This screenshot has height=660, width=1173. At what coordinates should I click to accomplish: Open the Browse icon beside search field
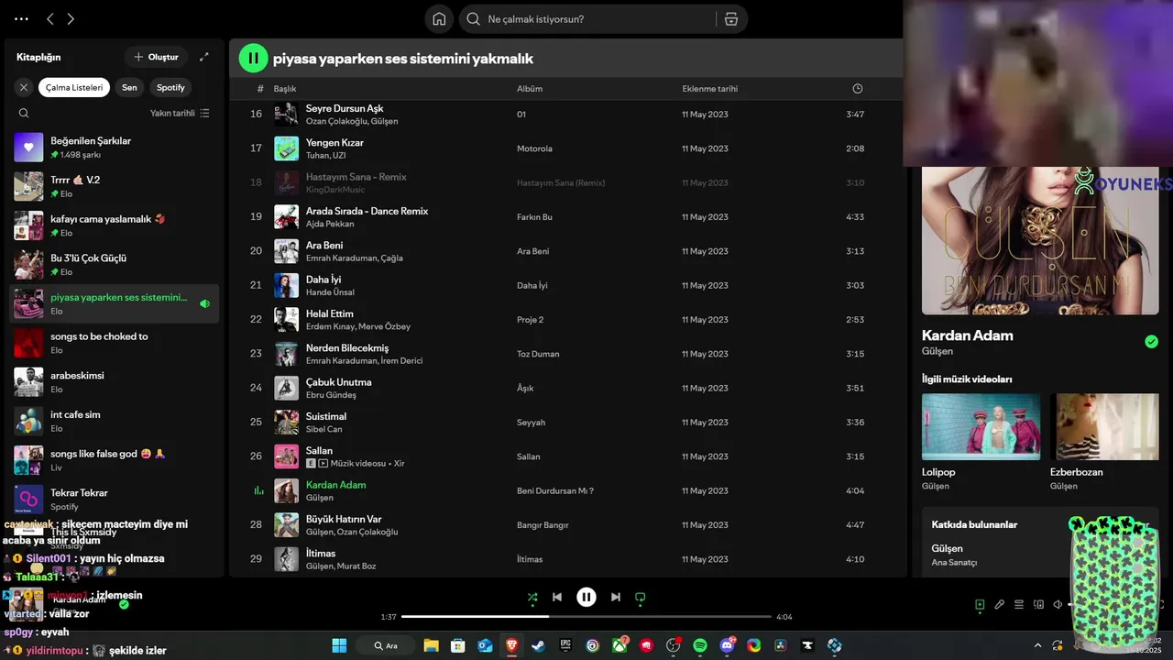(x=730, y=19)
